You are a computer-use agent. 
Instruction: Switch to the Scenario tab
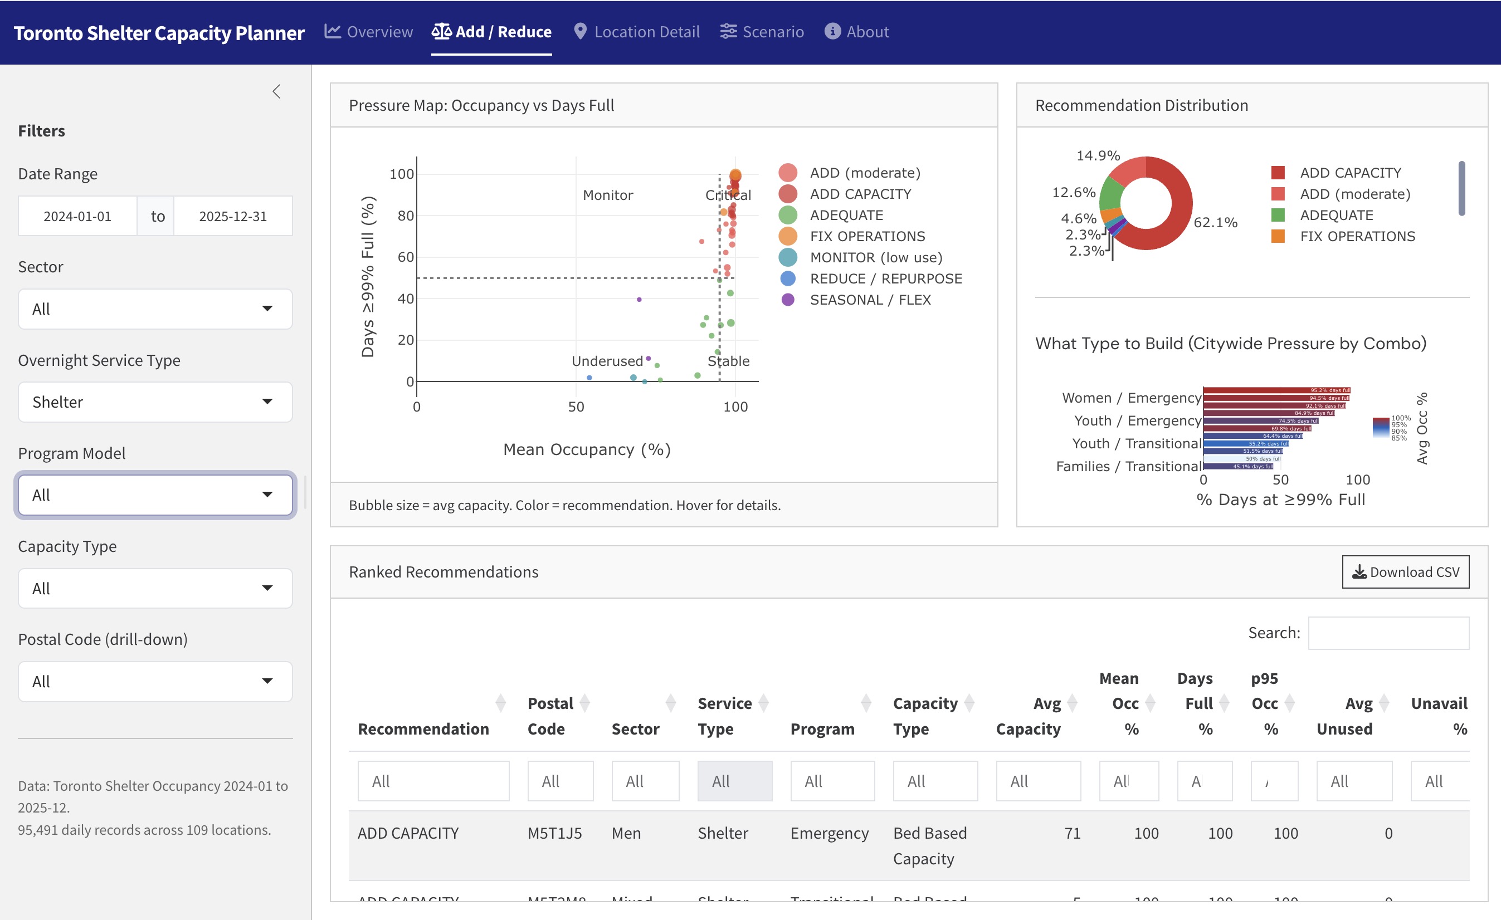pos(772,31)
